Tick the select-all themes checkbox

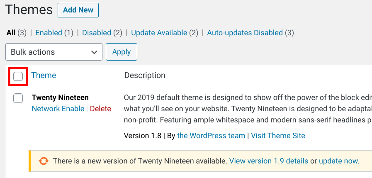[18, 76]
